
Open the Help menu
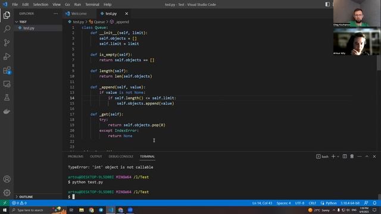(x=107, y=4)
